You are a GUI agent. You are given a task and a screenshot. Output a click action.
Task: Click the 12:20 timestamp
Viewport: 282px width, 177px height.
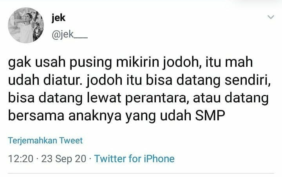point(21,159)
